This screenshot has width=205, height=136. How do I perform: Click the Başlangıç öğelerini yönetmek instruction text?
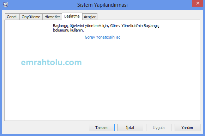[x=106, y=28]
